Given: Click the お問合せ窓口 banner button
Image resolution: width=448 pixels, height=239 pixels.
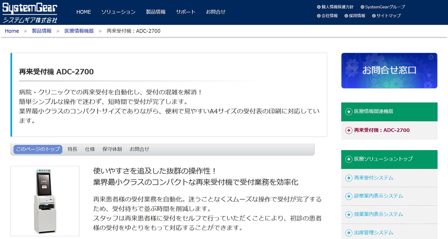Looking at the screenshot, I should (389, 71).
